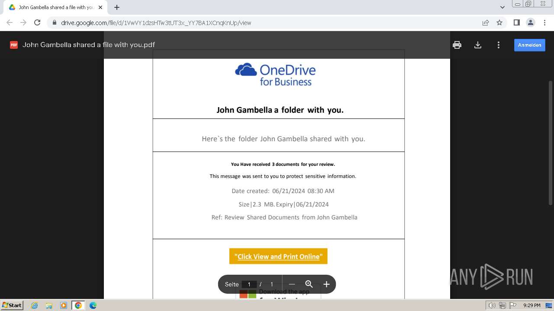The width and height of the screenshot is (554, 311).
Task: Expand the tab search dropdown
Action: [502, 7]
